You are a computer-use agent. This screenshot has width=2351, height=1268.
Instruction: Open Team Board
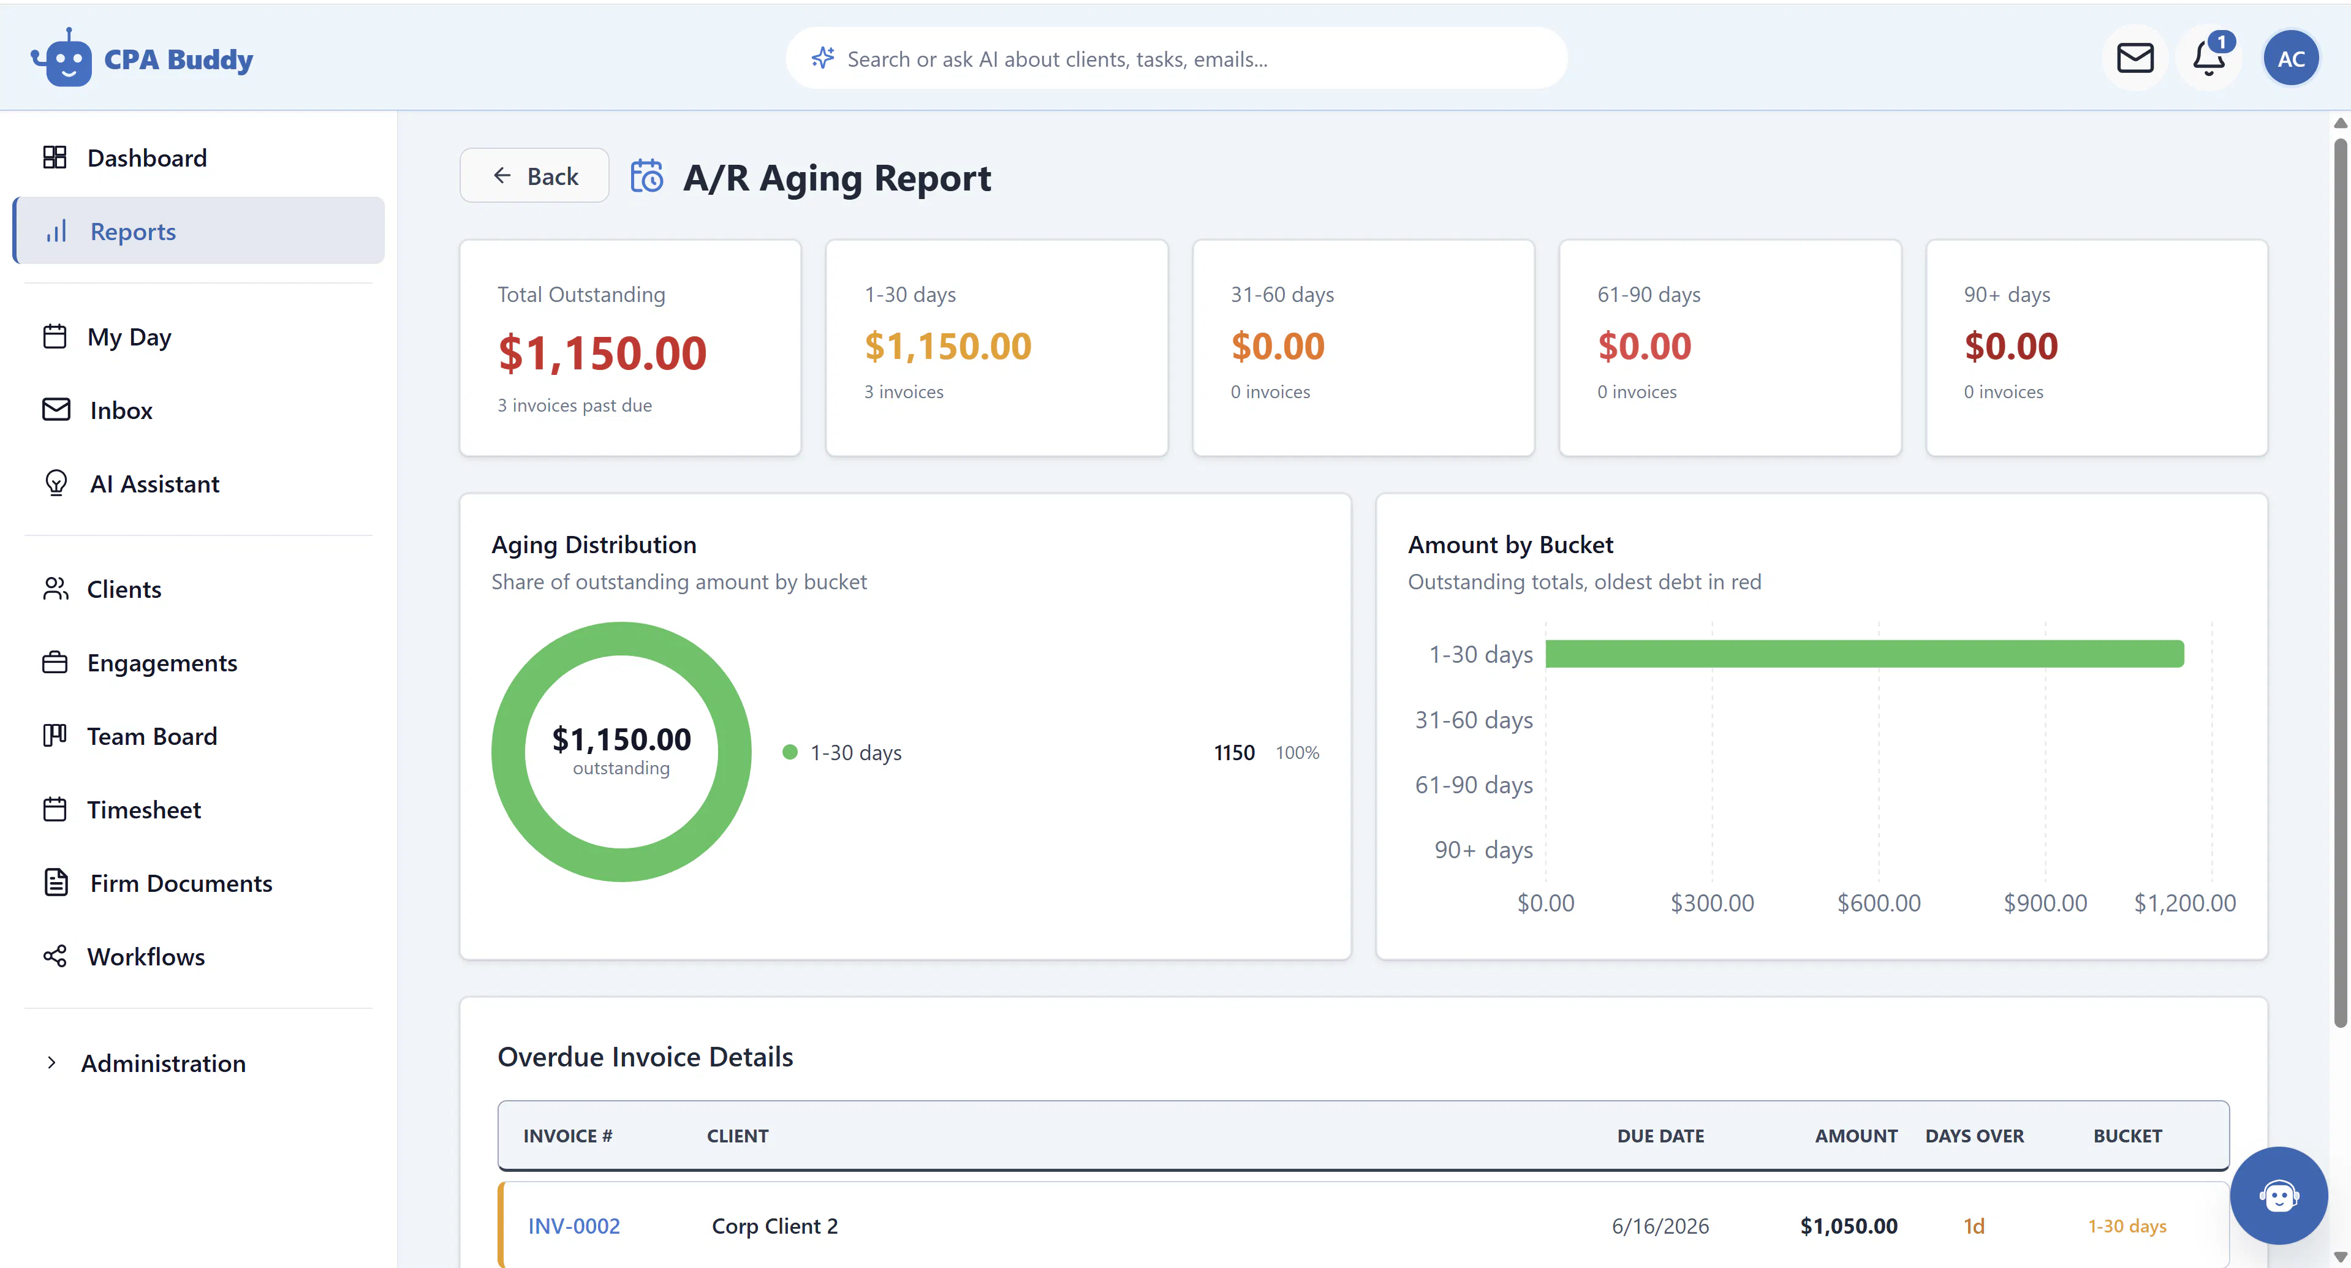198,736
